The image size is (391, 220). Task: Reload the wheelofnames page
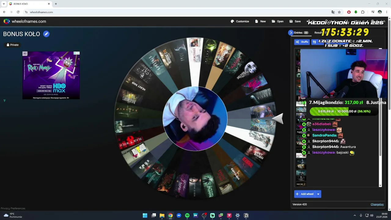pyautogui.click(x=18, y=12)
